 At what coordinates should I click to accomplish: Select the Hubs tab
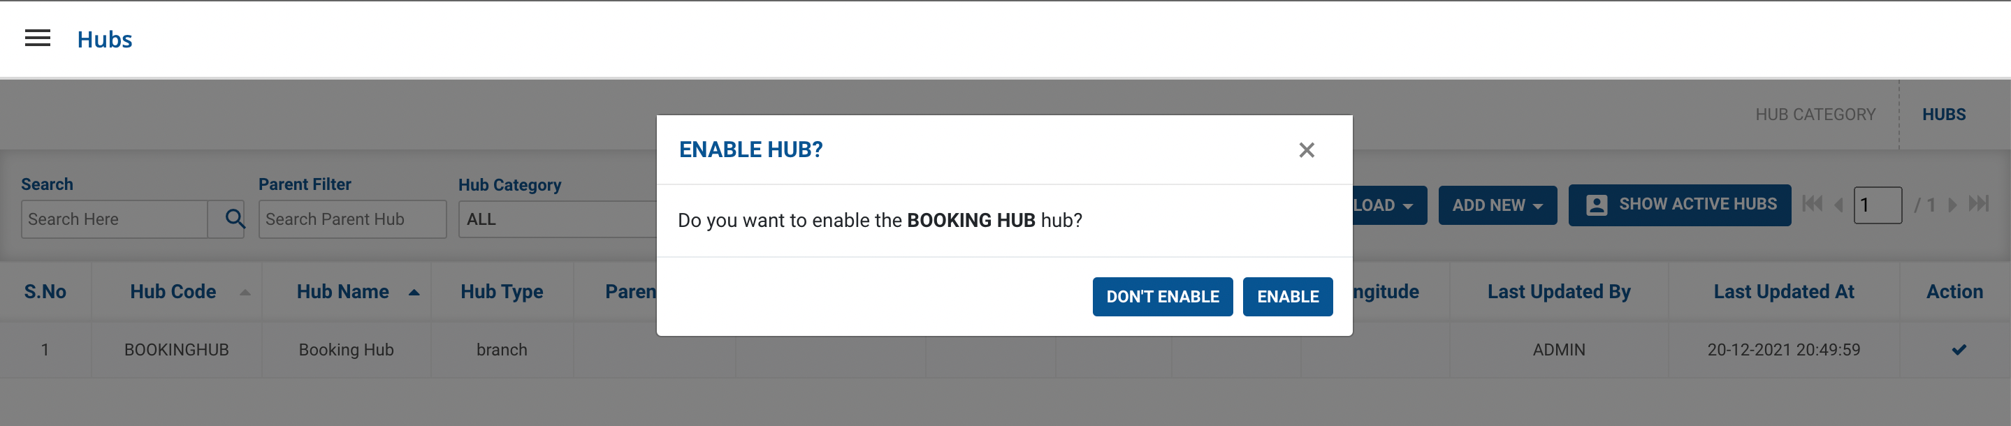coord(1943,115)
